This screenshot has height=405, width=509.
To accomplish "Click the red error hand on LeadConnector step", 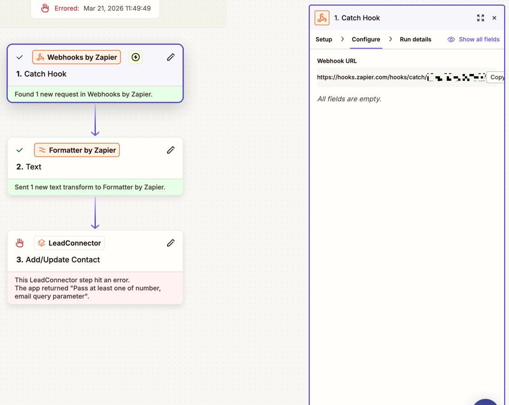I will coord(20,243).
